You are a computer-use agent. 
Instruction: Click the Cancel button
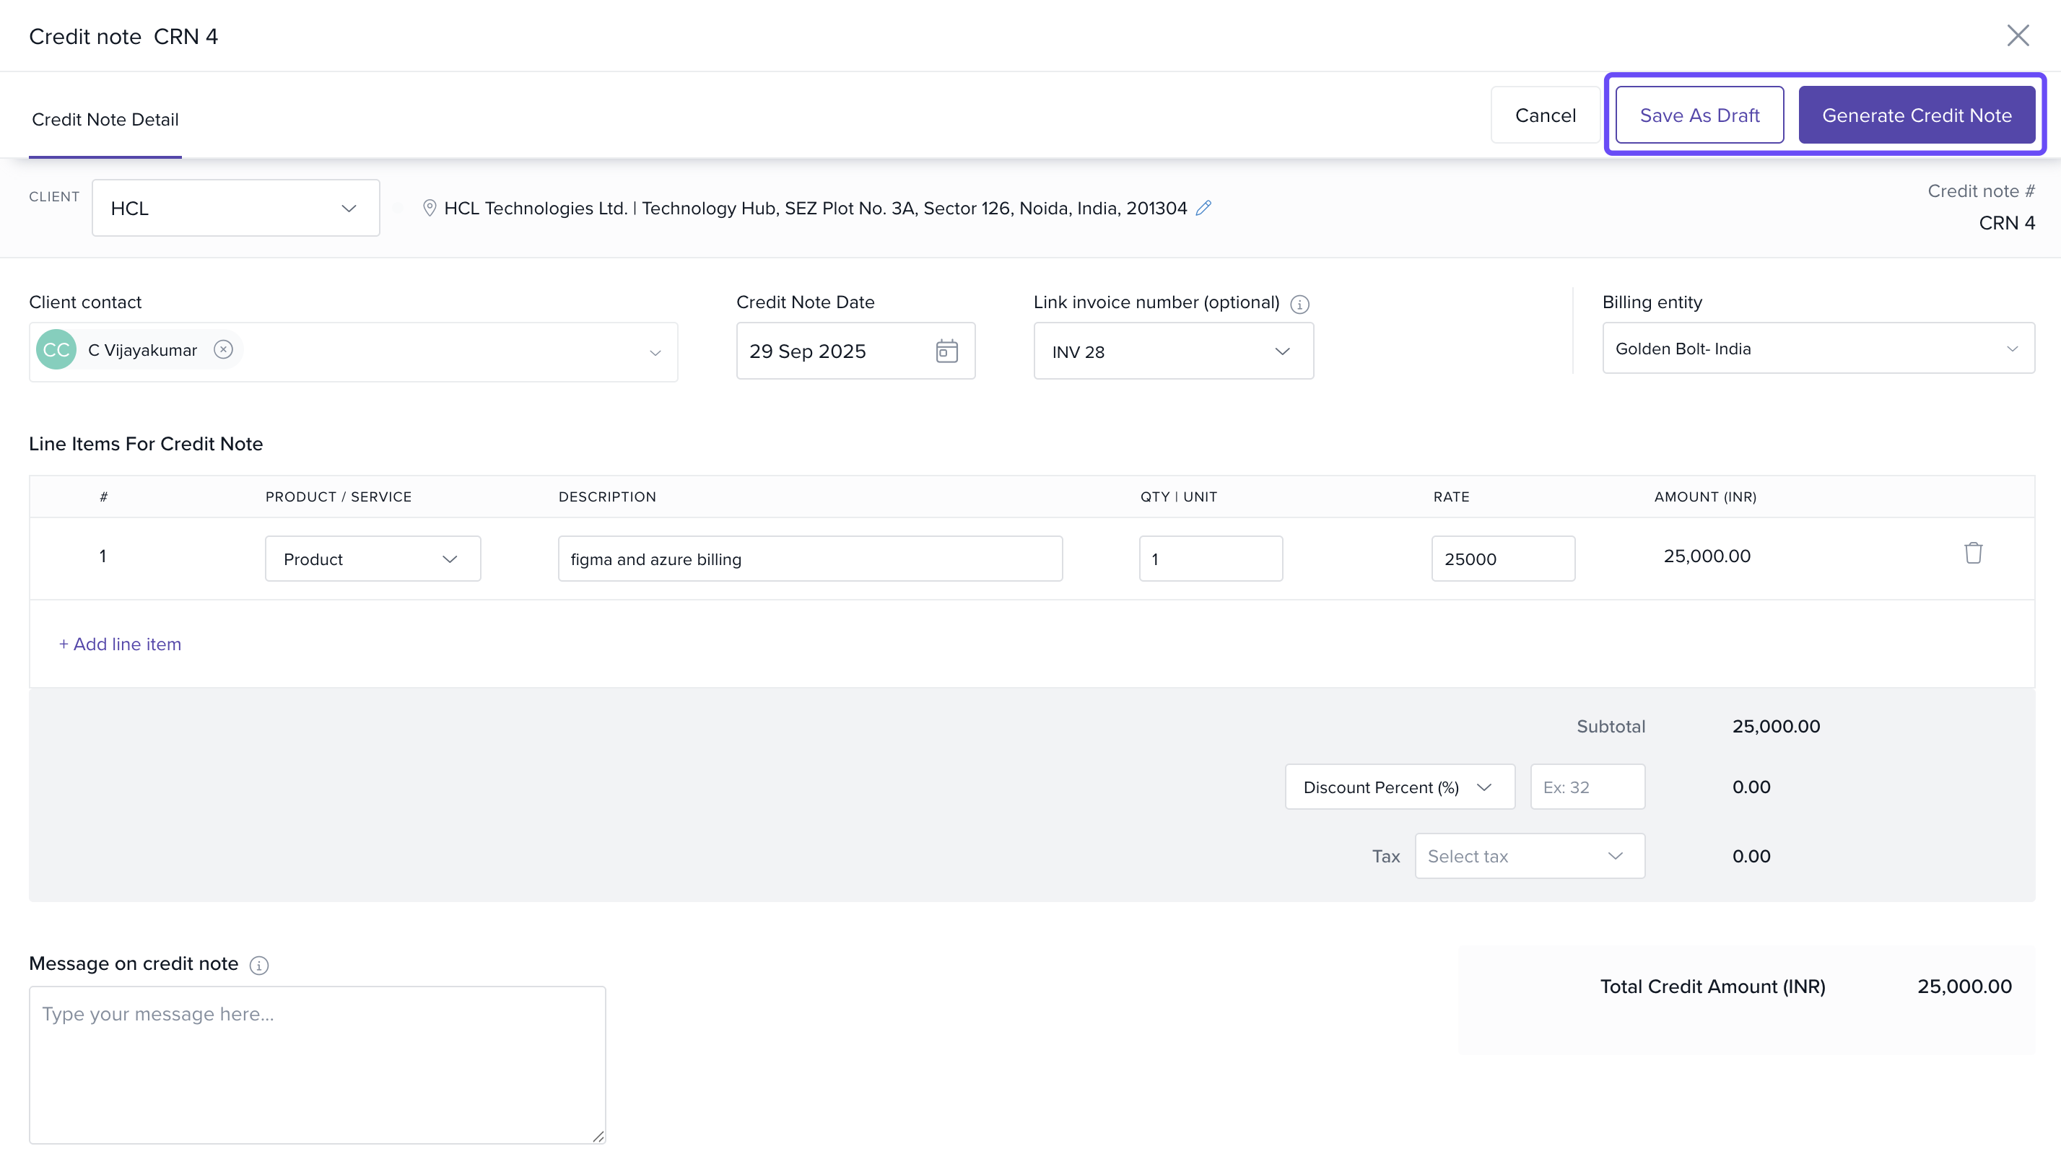pos(1544,115)
